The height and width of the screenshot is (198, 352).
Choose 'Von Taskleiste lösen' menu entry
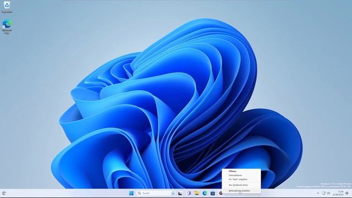[238, 185]
